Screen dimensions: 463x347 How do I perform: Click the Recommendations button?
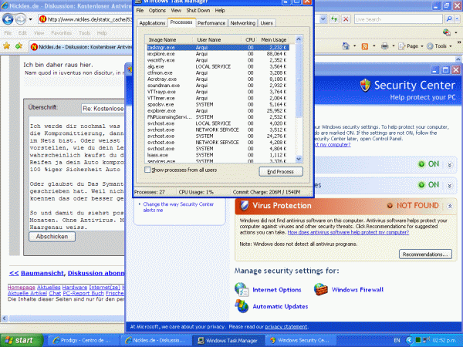point(425,254)
